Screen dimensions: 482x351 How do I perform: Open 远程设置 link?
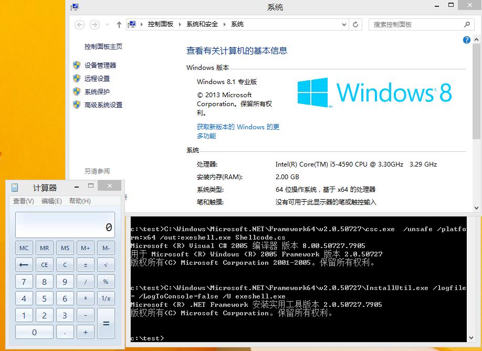97,78
